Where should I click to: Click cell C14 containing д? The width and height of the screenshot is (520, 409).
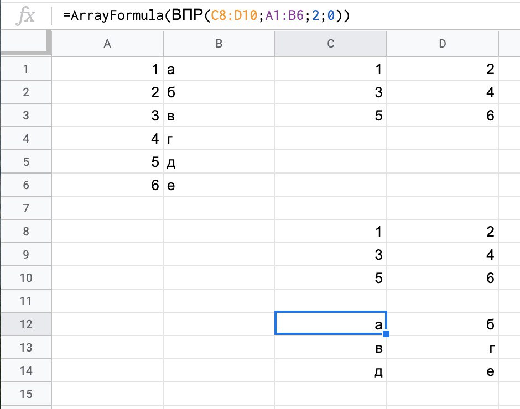pos(331,370)
